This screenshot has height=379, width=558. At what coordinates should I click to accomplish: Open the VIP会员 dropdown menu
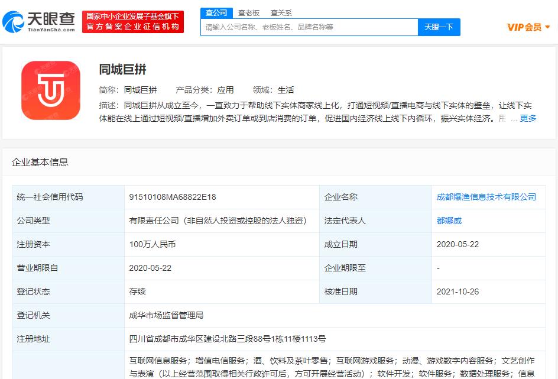point(528,27)
